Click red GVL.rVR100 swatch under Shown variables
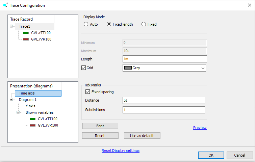Screen dimensions: 255x162 click(32, 125)
